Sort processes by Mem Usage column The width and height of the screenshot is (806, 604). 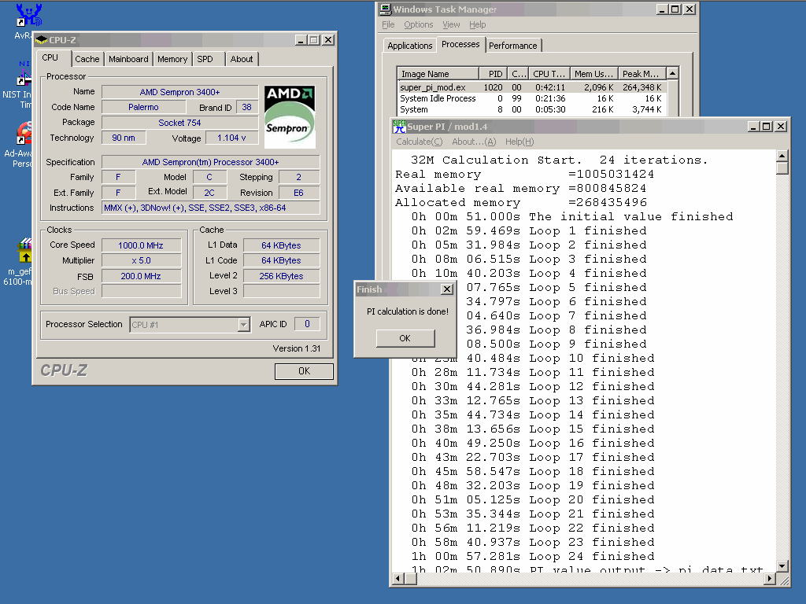click(593, 73)
